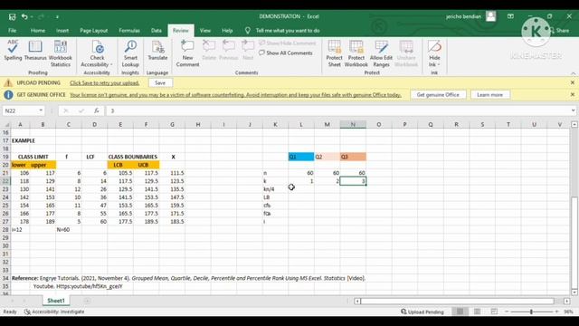Switch to the View tab
Viewport: 579px width, 326px height.
click(x=205, y=31)
